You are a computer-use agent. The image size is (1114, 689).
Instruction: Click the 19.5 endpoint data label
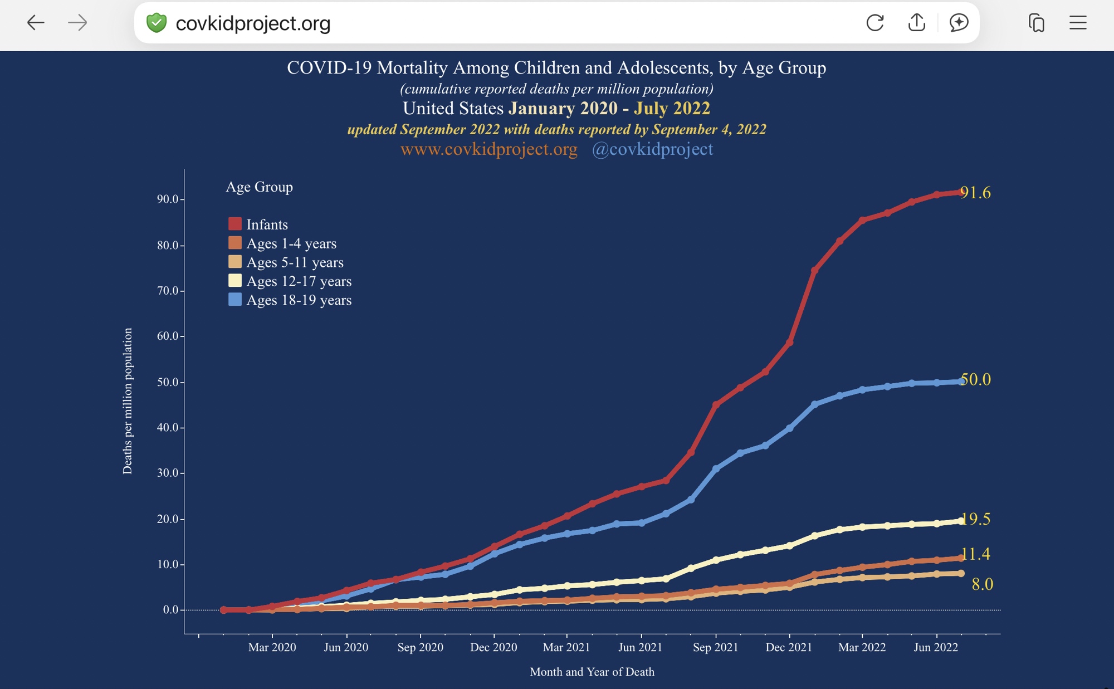976,519
